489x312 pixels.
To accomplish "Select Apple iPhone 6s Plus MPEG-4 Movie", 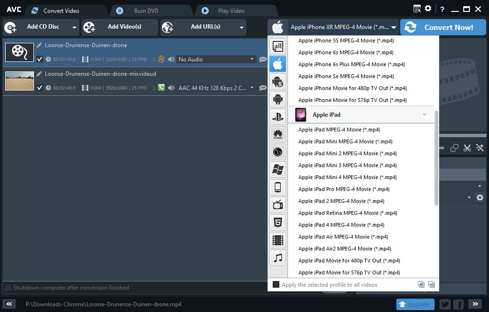I will (x=351, y=64).
